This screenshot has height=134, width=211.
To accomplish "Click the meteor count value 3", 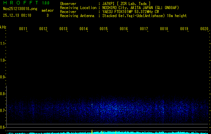I will click(47, 15).
